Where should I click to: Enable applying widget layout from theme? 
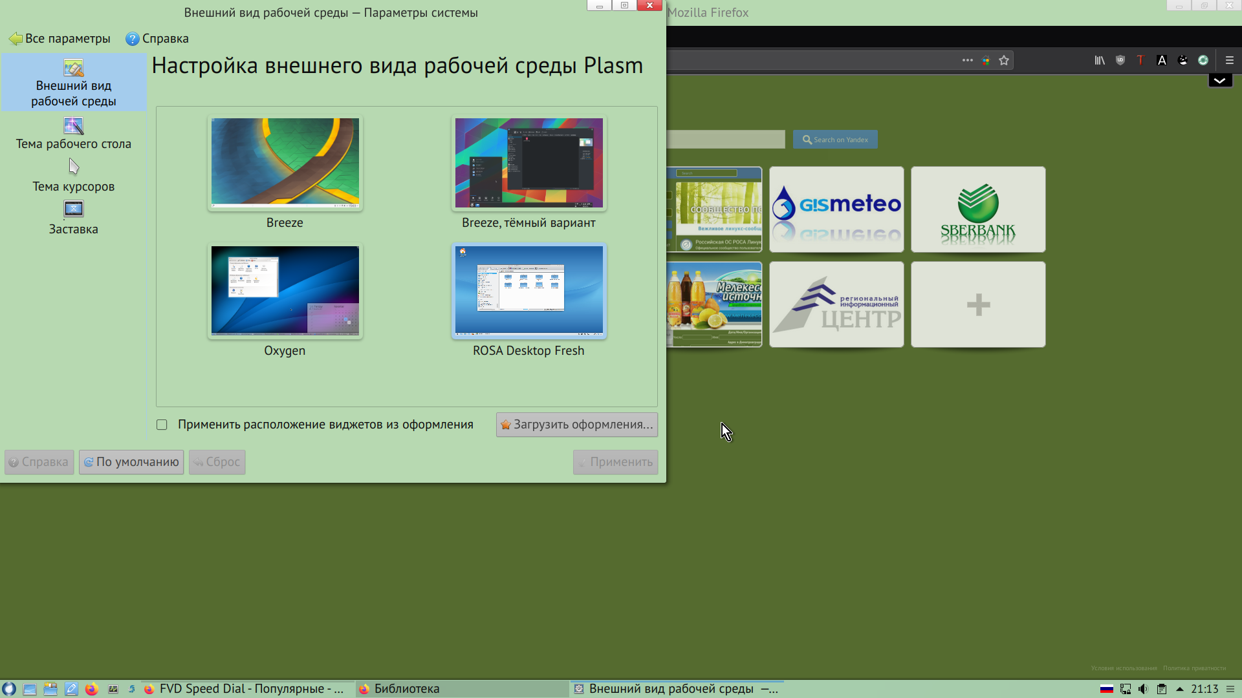click(162, 425)
